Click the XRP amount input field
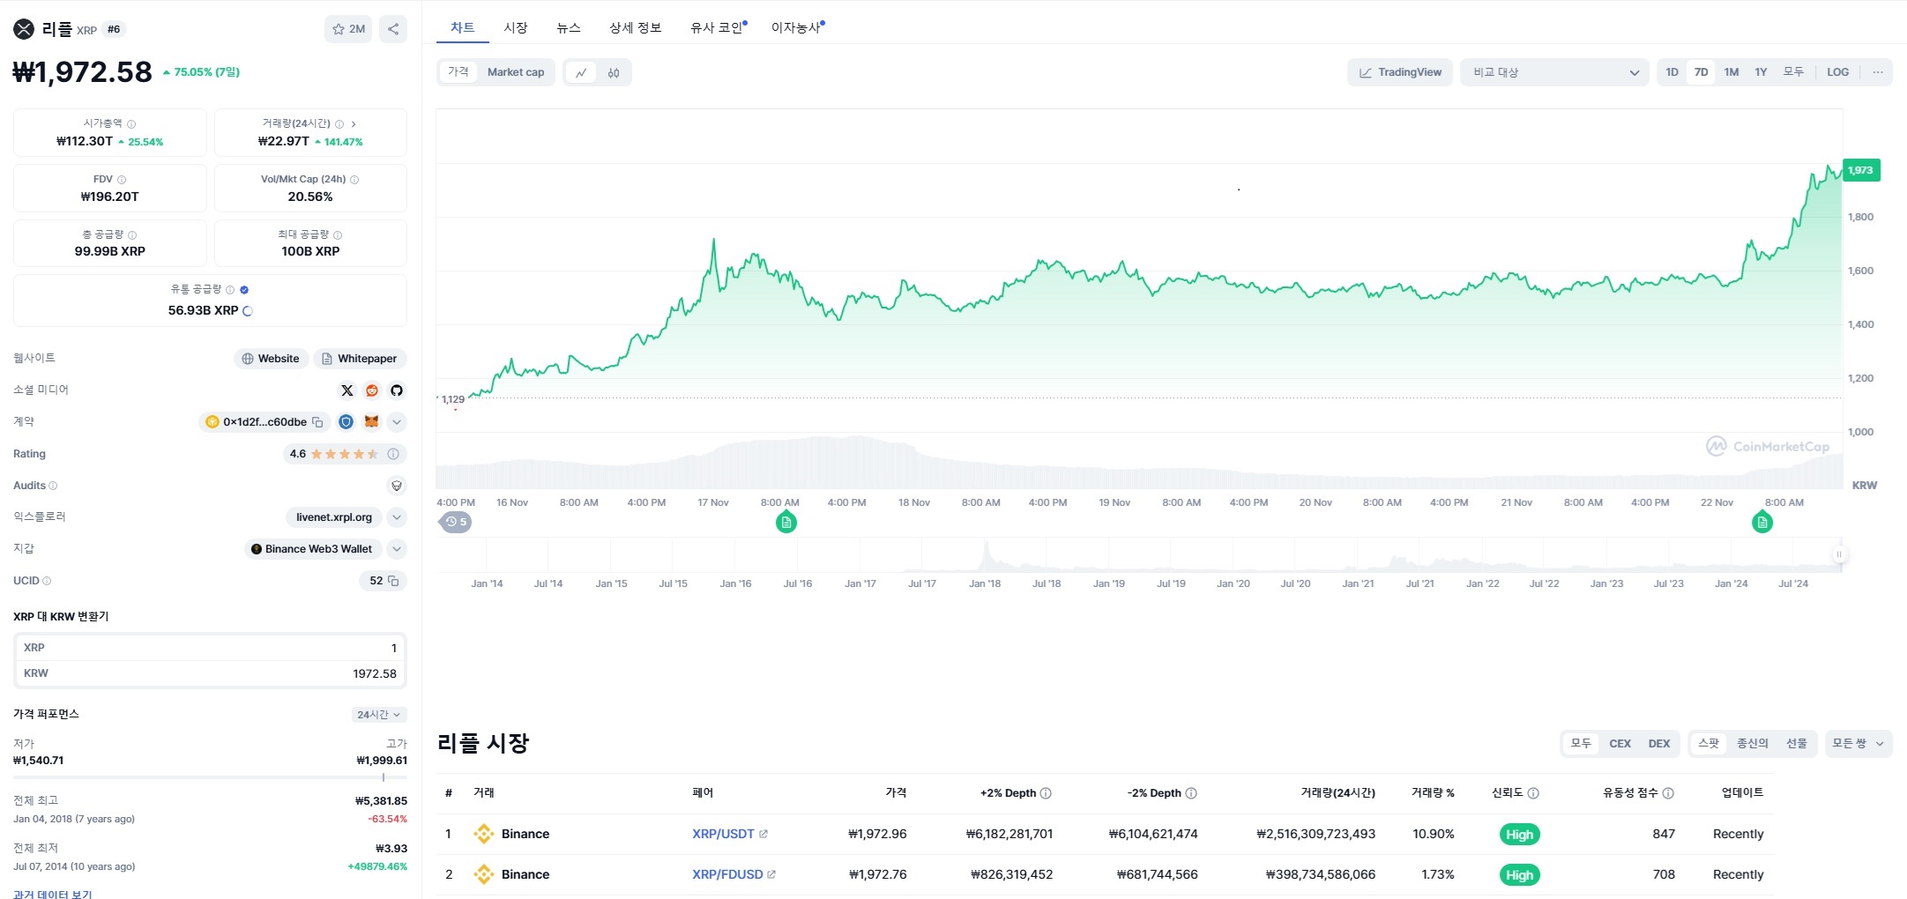1907x899 pixels. (x=210, y=648)
